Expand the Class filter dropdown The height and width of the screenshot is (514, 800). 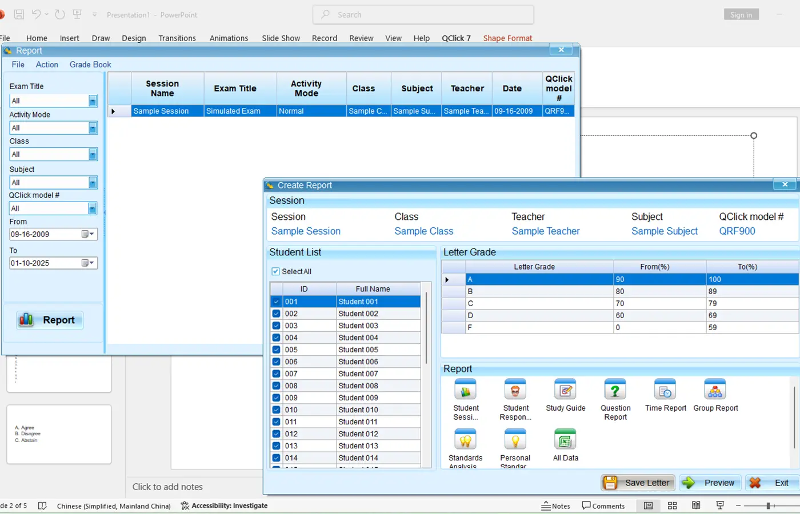tap(93, 154)
